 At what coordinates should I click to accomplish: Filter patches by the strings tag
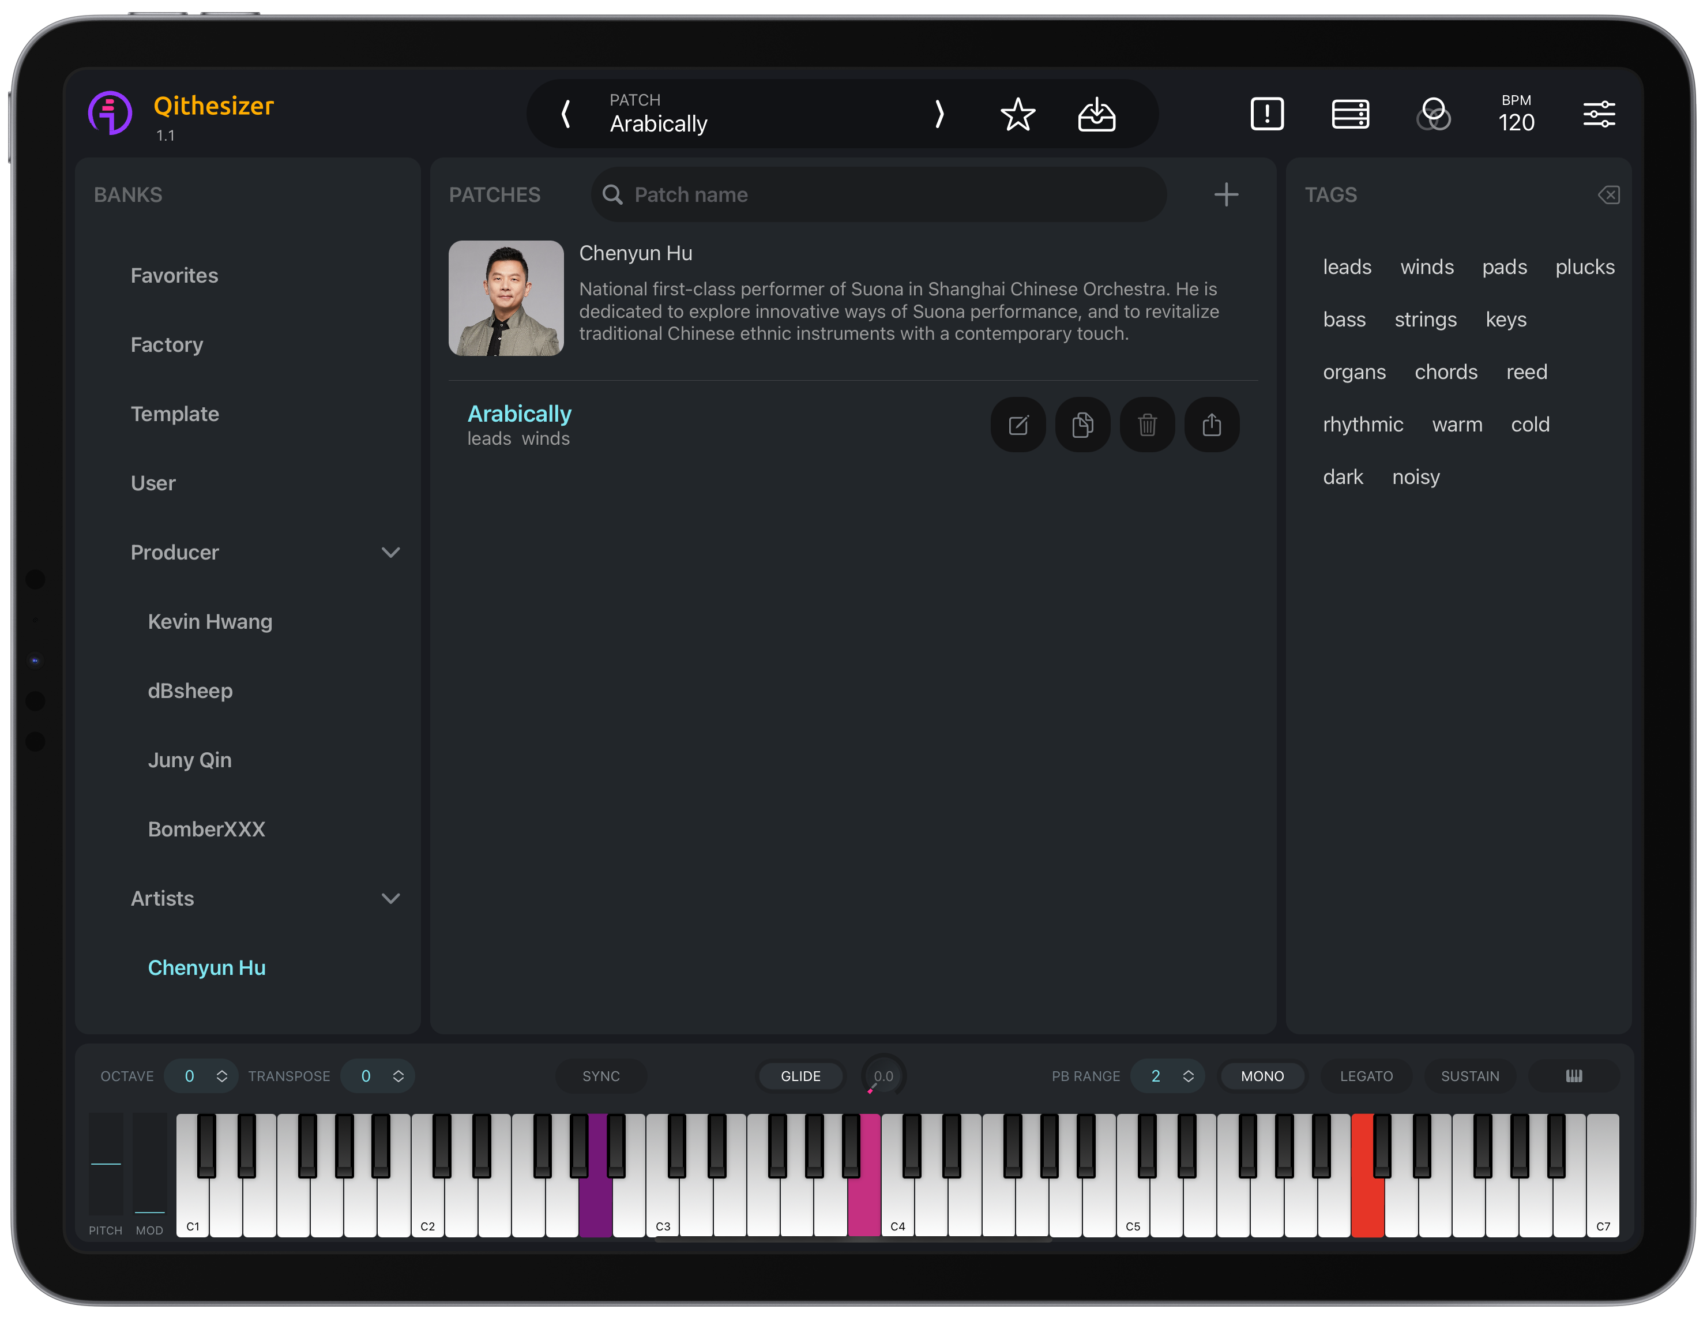[1425, 320]
